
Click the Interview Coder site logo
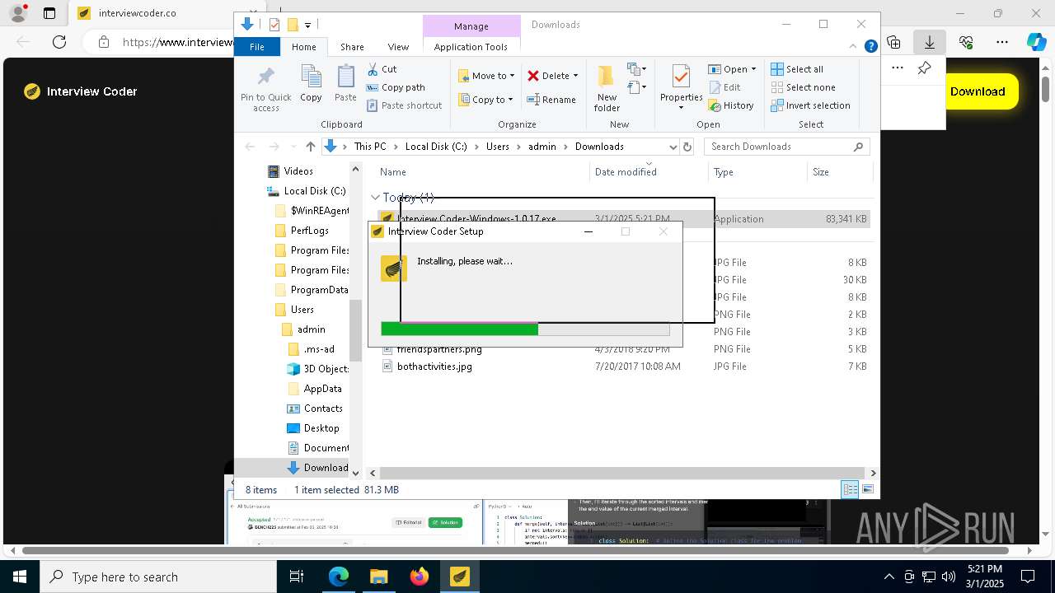(x=80, y=91)
